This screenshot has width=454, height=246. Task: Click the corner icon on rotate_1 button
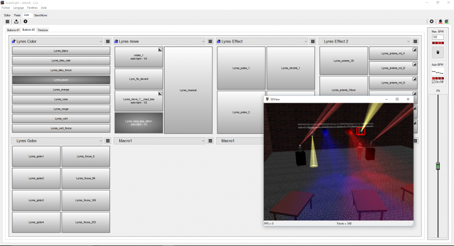tap(160, 50)
